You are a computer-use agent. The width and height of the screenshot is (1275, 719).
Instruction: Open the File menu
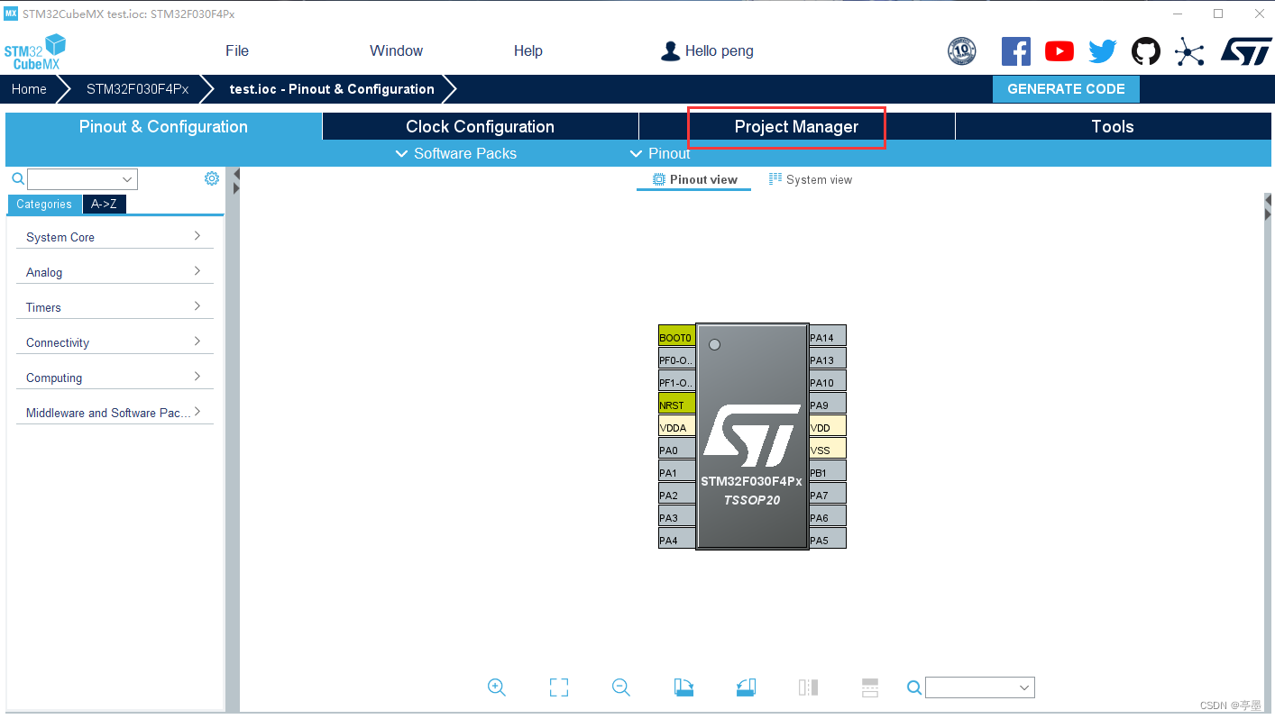point(237,51)
